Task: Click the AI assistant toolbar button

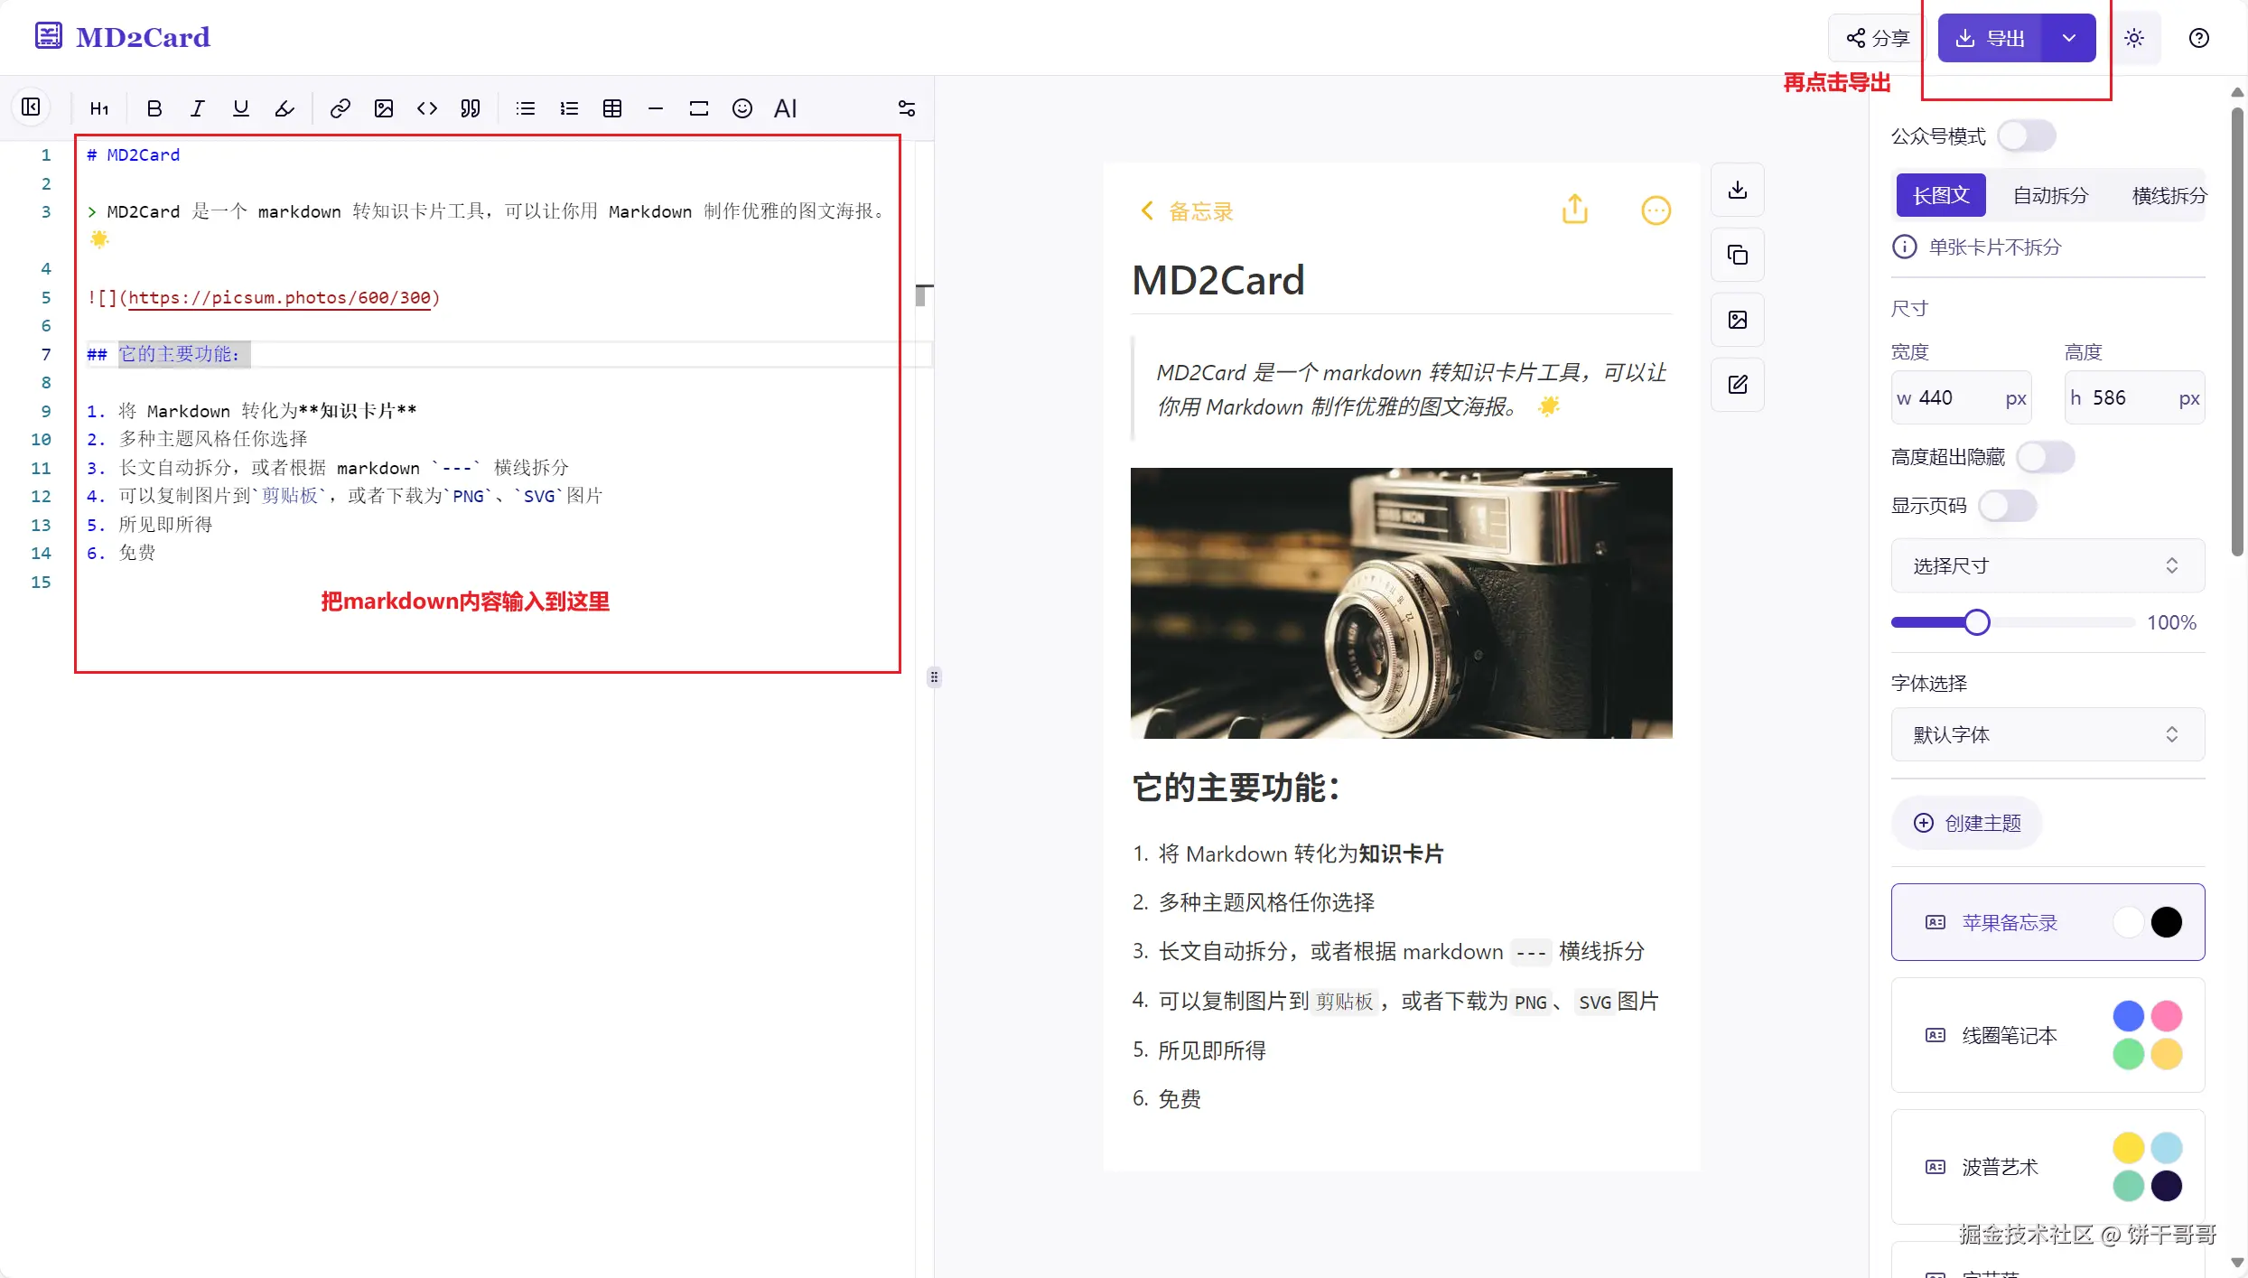Action: 785,108
